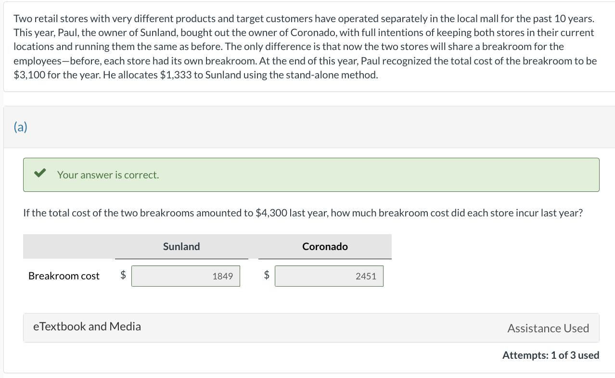Click the dollar sign before the Coronado field

click(267, 275)
